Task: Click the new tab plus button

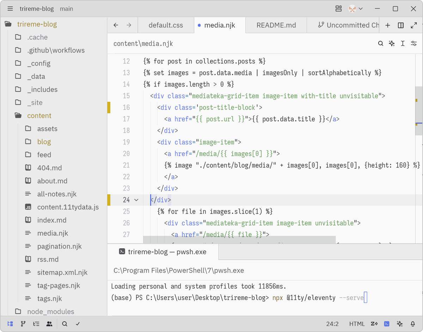Action: (388, 25)
